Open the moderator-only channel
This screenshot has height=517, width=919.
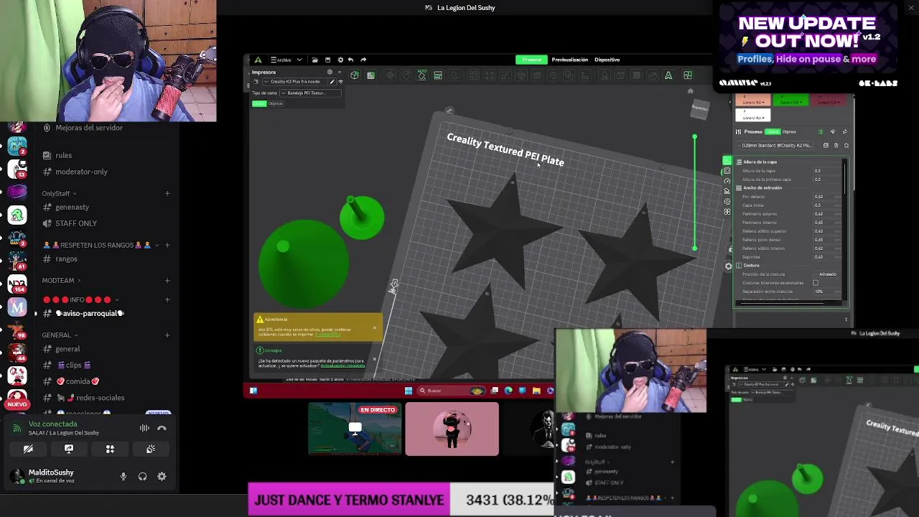[x=81, y=172]
